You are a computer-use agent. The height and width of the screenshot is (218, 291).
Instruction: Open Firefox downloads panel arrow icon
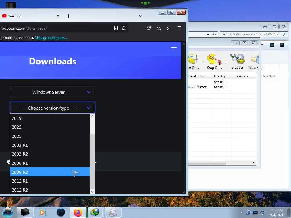tap(159, 28)
